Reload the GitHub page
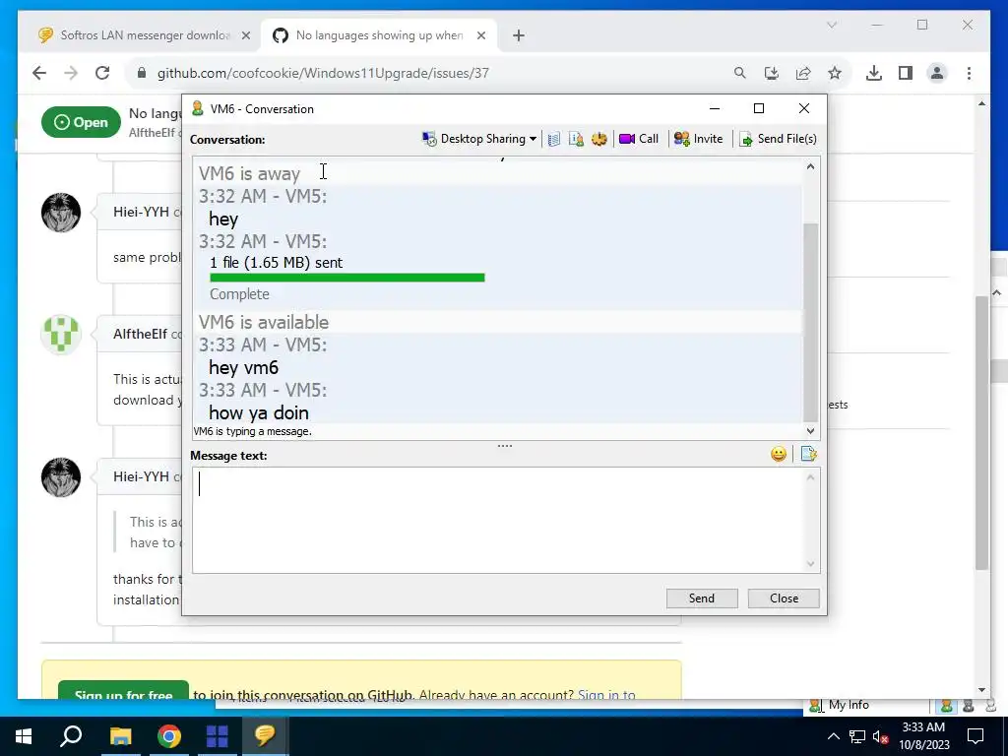Screen dimensions: 1008x756 (x=102, y=73)
